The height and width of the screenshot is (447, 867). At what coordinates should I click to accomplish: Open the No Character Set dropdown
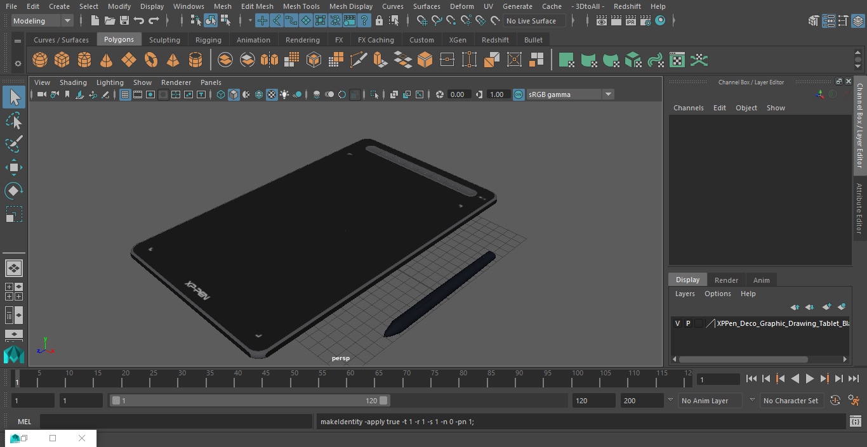tap(791, 401)
